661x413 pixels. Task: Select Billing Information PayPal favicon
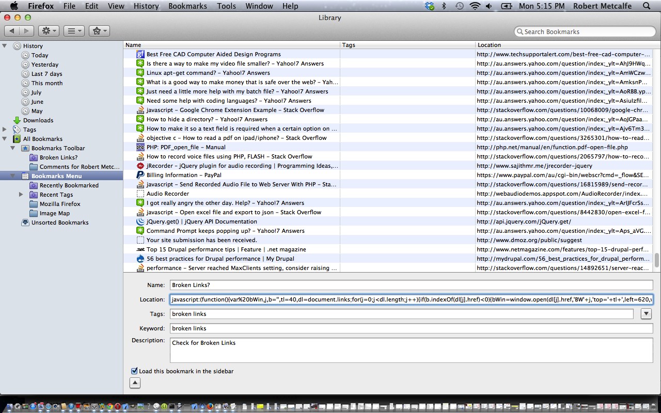coord(140,175)
